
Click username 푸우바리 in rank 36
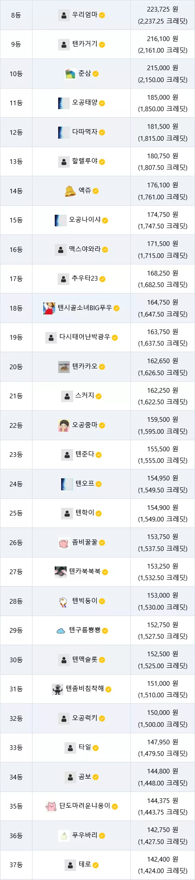(85, 835)
